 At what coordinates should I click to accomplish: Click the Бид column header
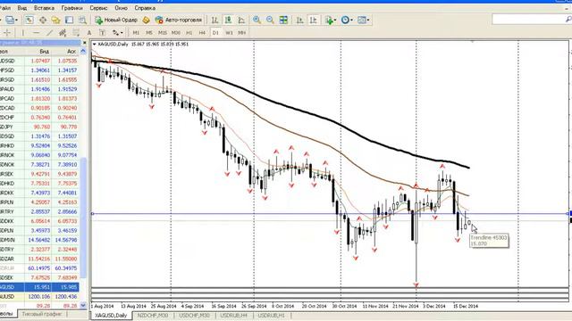(44, 52)
